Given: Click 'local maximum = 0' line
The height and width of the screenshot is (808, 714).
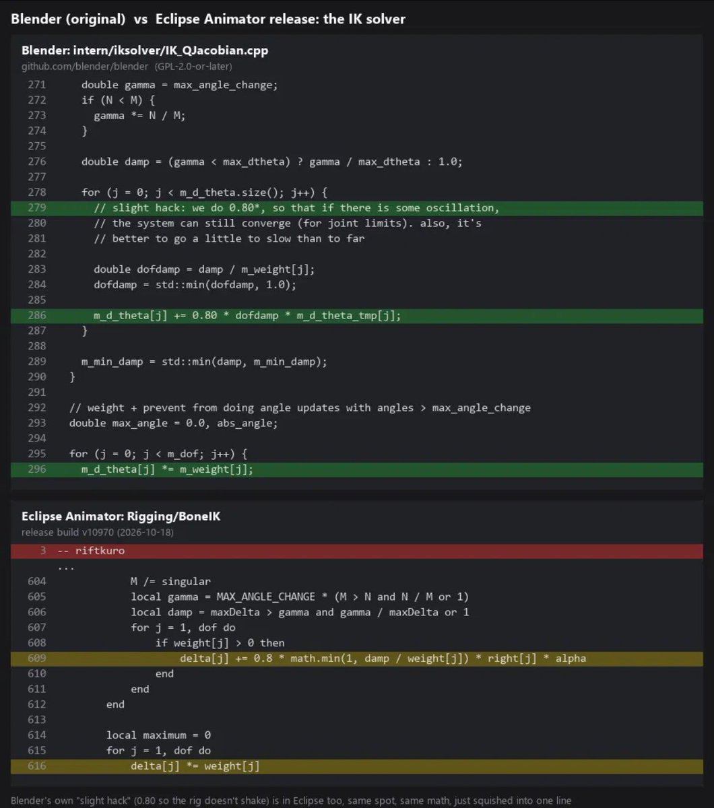Looking at the screenshot, I should click(158, 735).
